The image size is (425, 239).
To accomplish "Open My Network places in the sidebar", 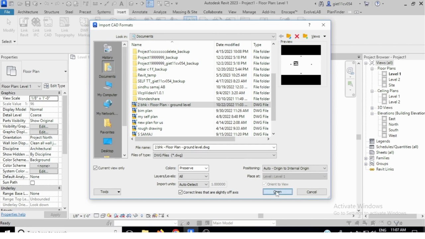I will (x=107, y=107).
